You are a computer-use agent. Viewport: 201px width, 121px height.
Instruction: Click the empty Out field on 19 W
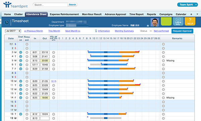[45, 118]
